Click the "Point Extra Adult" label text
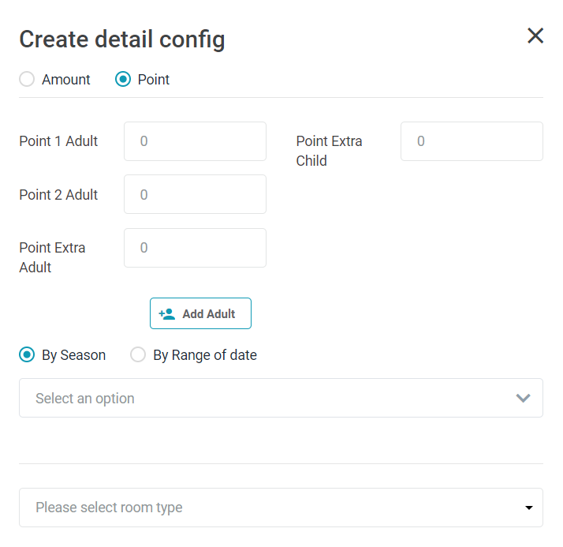 [x=52, y=257]
